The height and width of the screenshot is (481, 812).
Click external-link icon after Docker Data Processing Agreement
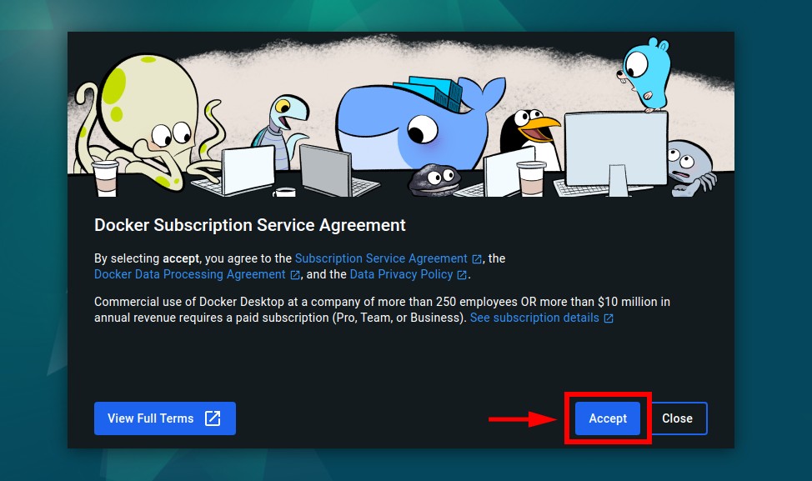pyautogui.click(x=295, y=275)
